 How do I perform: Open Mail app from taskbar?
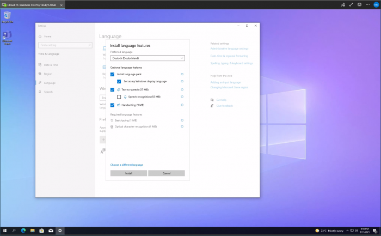(51, 231)
